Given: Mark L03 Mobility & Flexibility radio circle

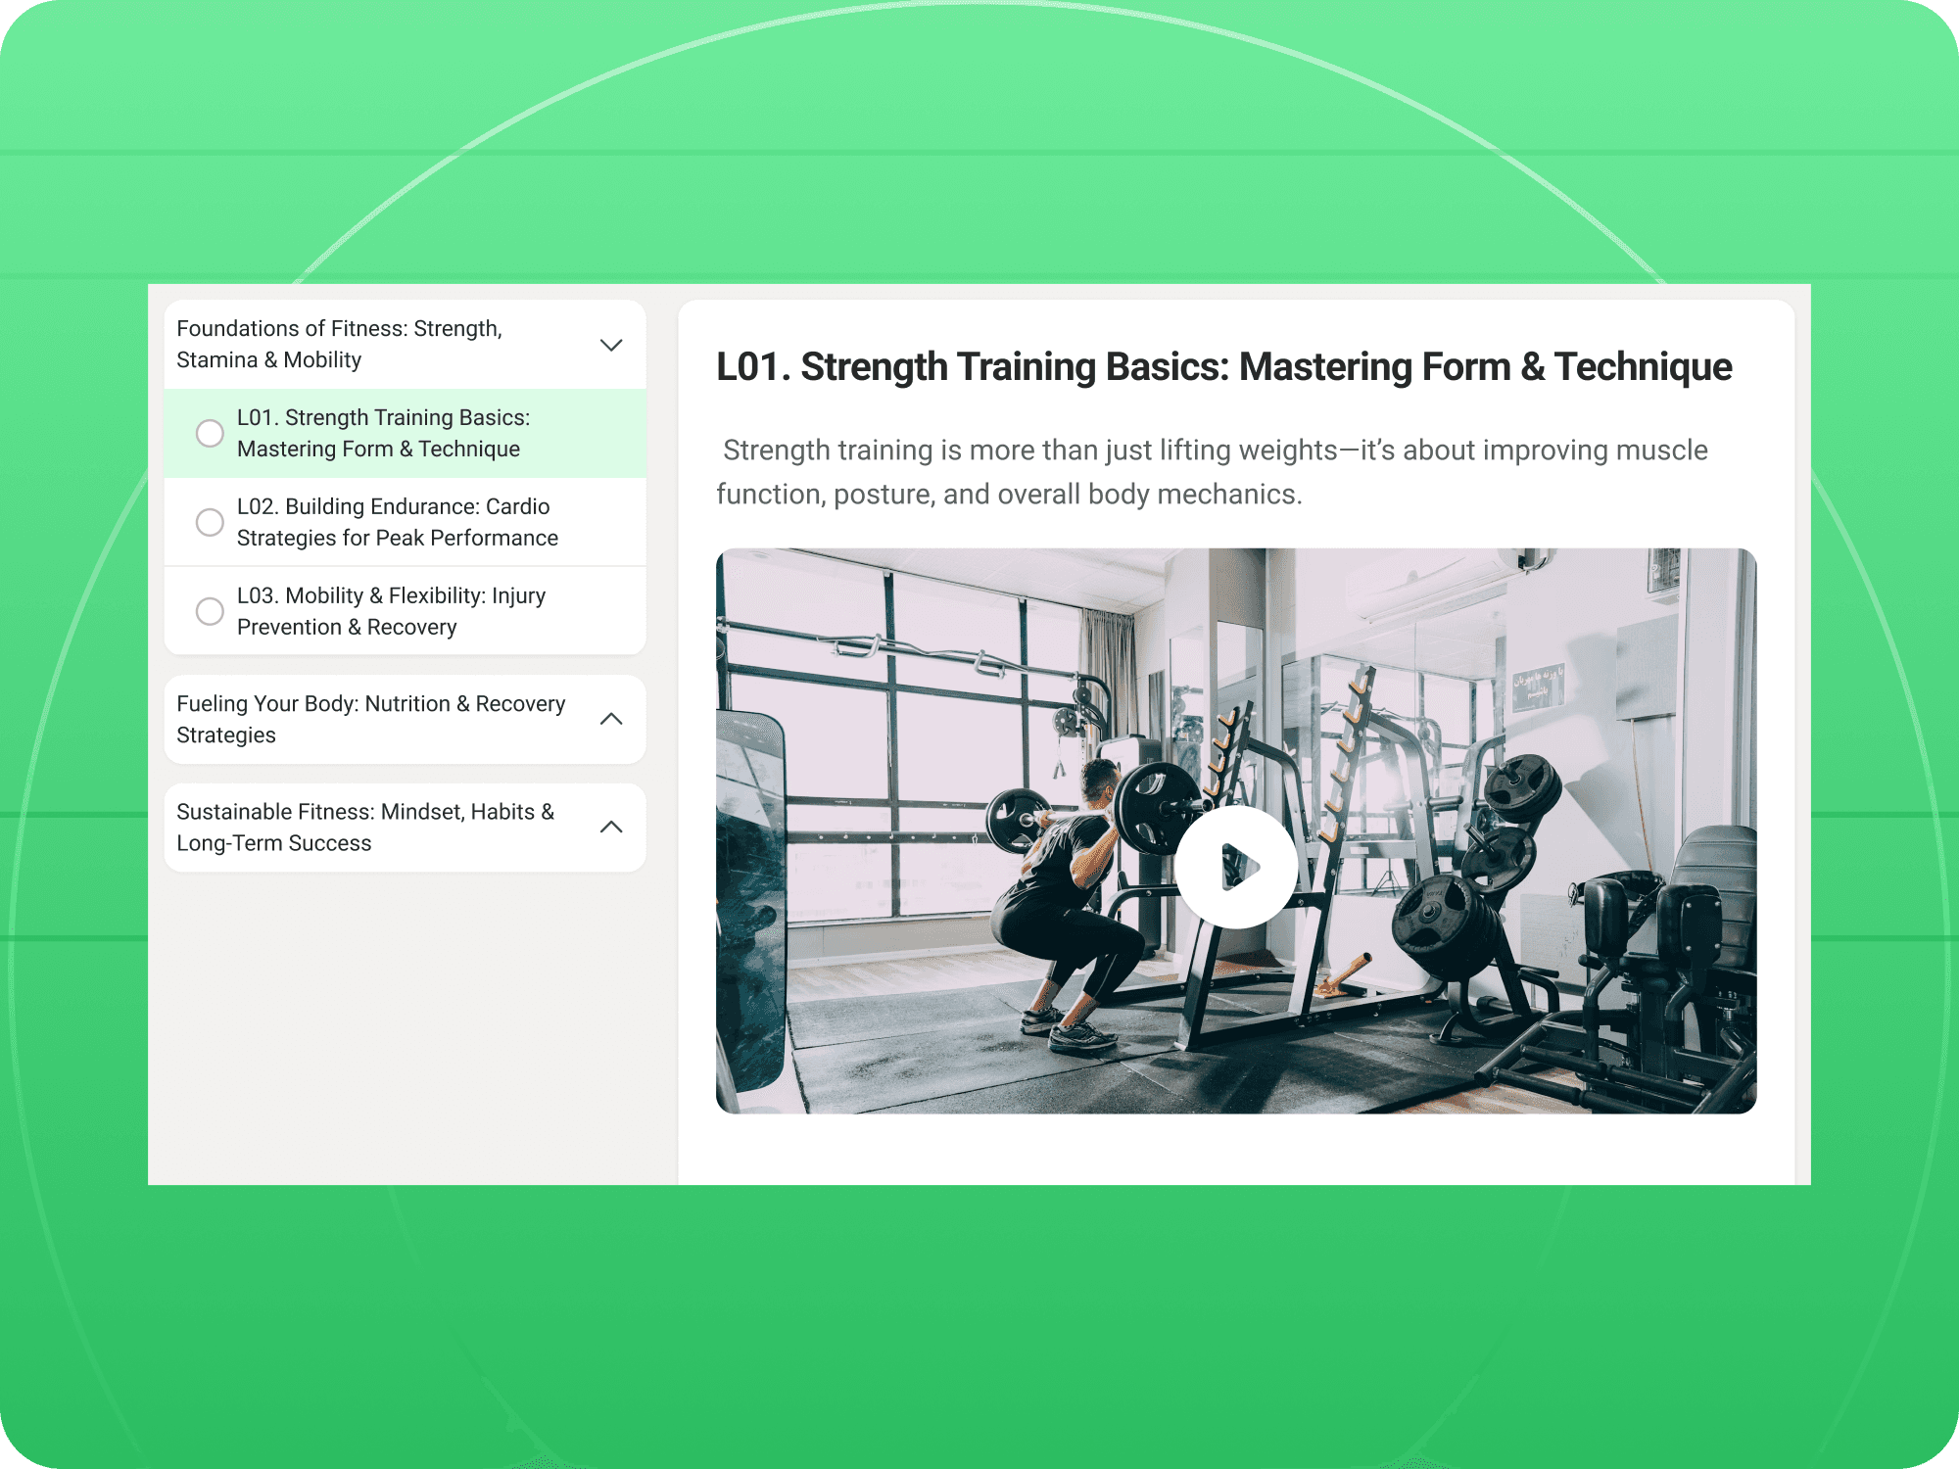Looking at the screenshot, I should coord(210,611).
